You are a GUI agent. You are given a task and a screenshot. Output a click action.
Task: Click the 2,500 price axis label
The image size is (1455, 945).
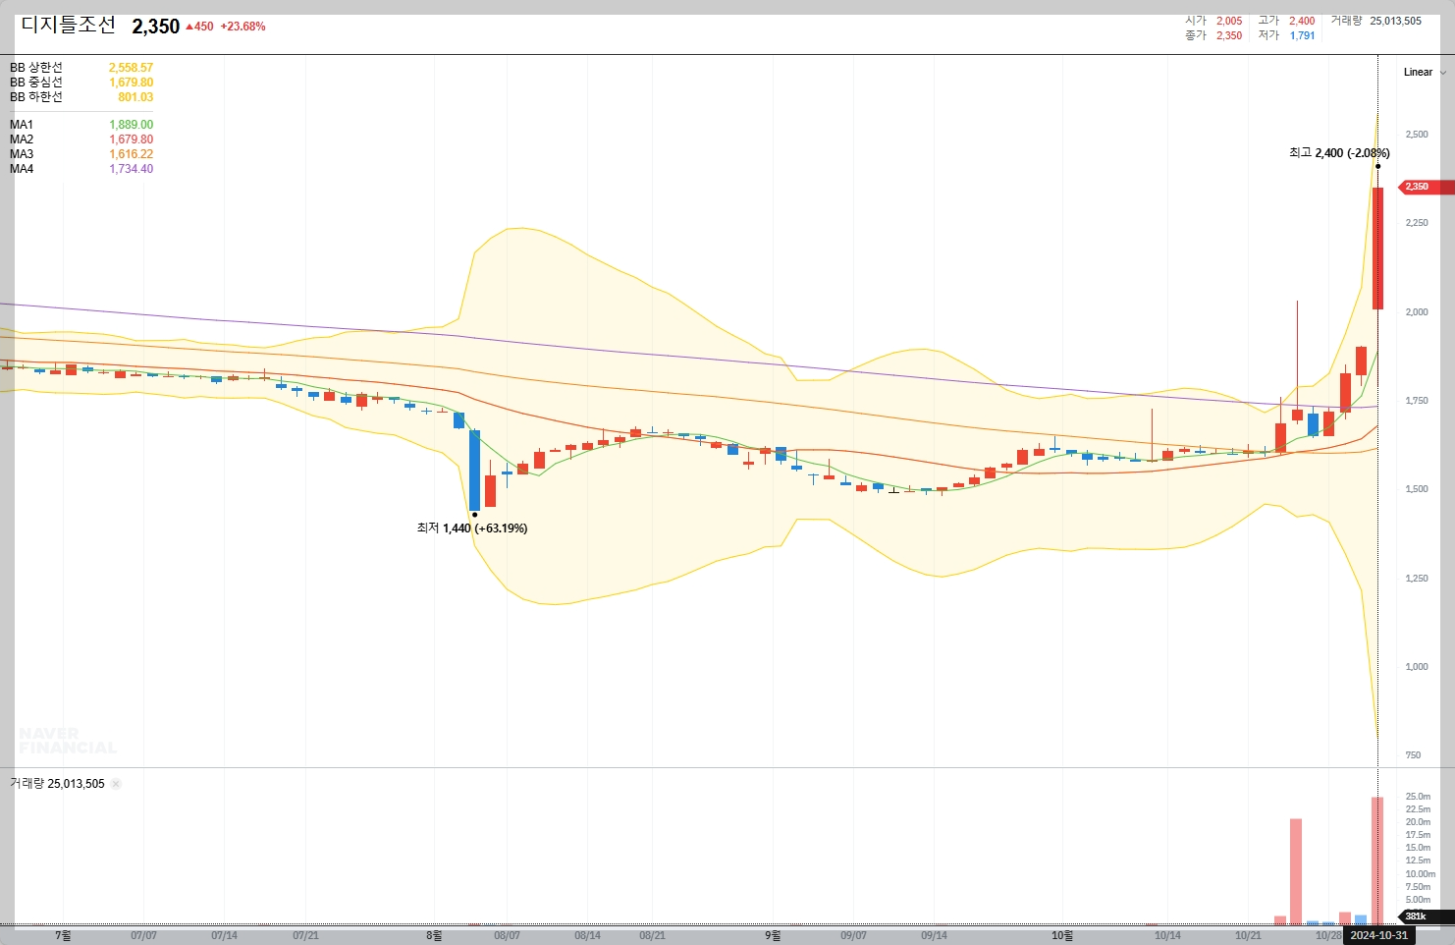point(1417,135)
